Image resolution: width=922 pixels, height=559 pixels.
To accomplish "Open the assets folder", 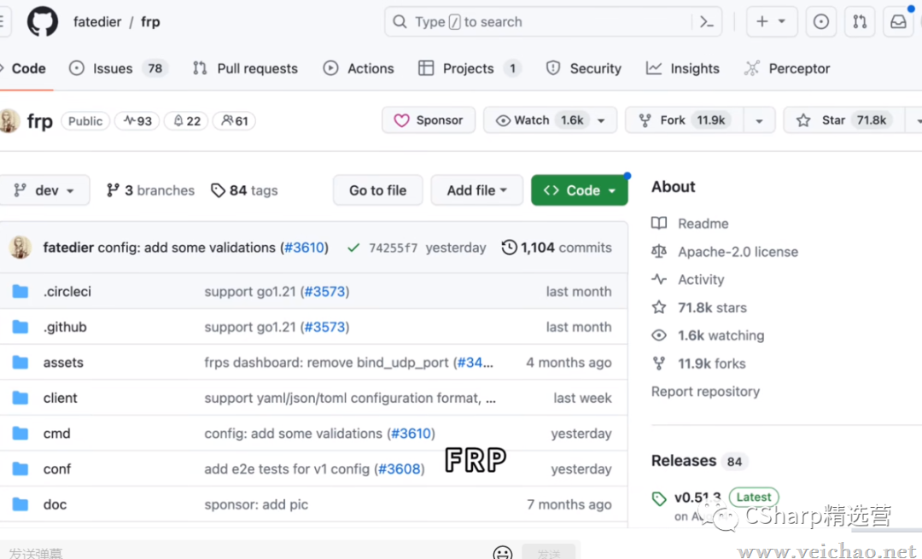I will click(63, 363).
